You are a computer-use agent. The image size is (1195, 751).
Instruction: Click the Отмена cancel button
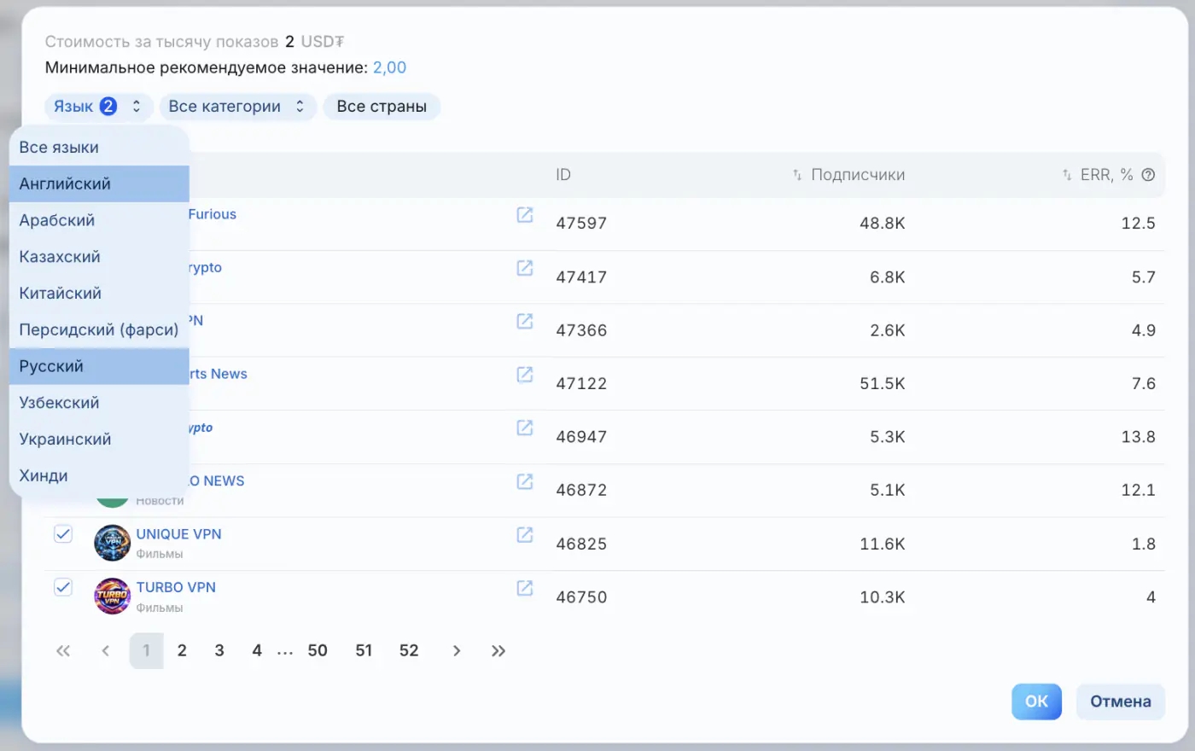pos(1120,702)
